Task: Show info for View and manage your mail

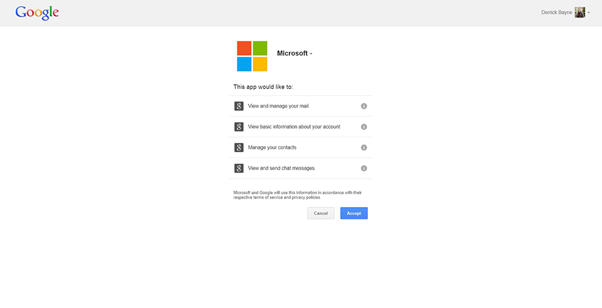Action: [364, 106]
